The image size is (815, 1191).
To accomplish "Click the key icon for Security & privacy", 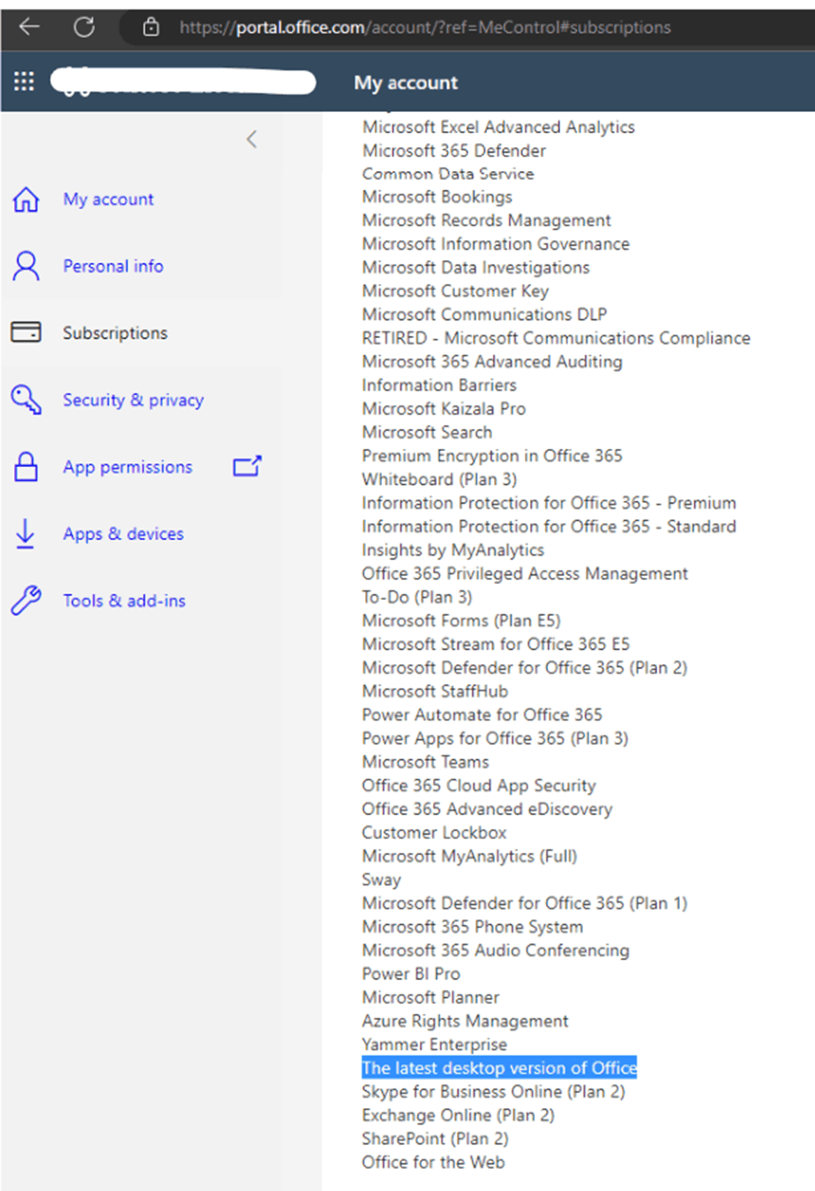I will [26, 400].
